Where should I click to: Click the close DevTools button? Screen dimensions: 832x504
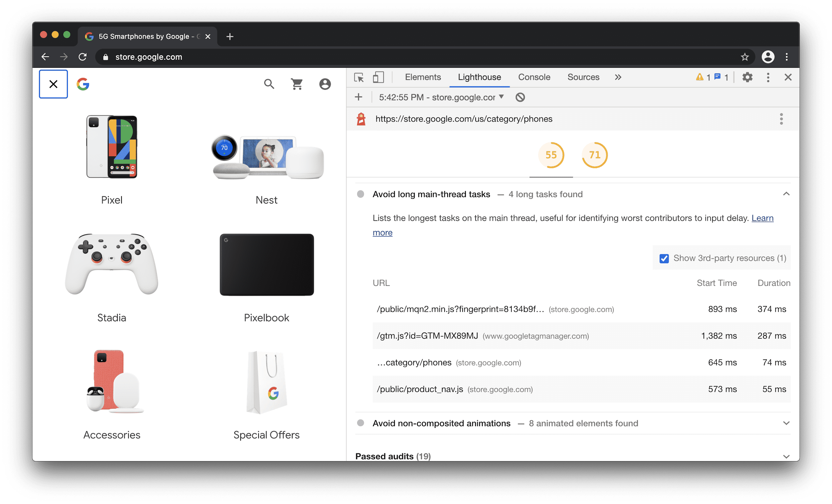pos(788,76)
